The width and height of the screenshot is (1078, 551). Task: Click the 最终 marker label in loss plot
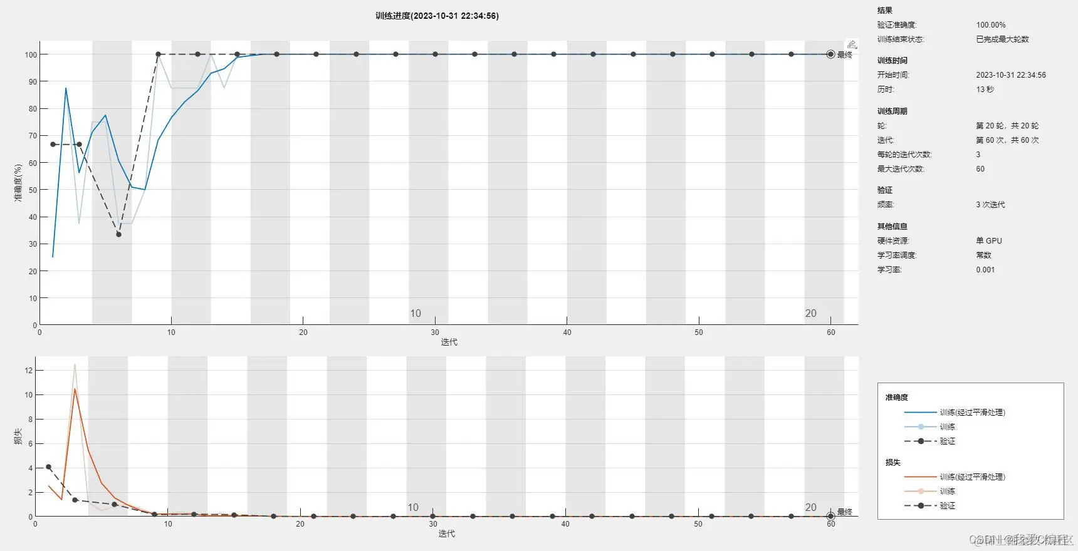pos(845,512)
